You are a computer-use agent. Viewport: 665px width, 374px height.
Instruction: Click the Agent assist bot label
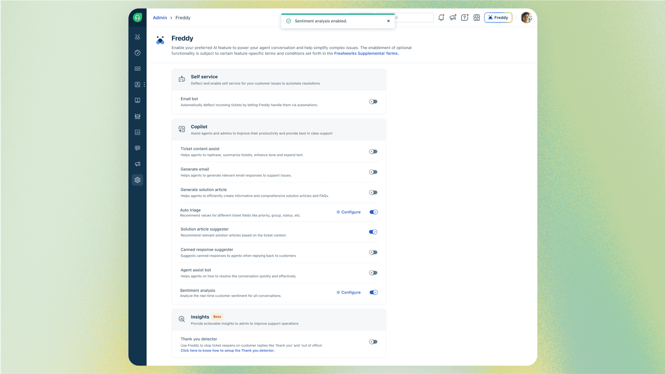[x=196, y=270]
